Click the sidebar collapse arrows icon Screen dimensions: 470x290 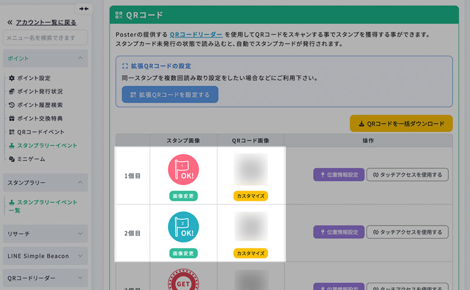pyautogui.click(x=84, y=9)
